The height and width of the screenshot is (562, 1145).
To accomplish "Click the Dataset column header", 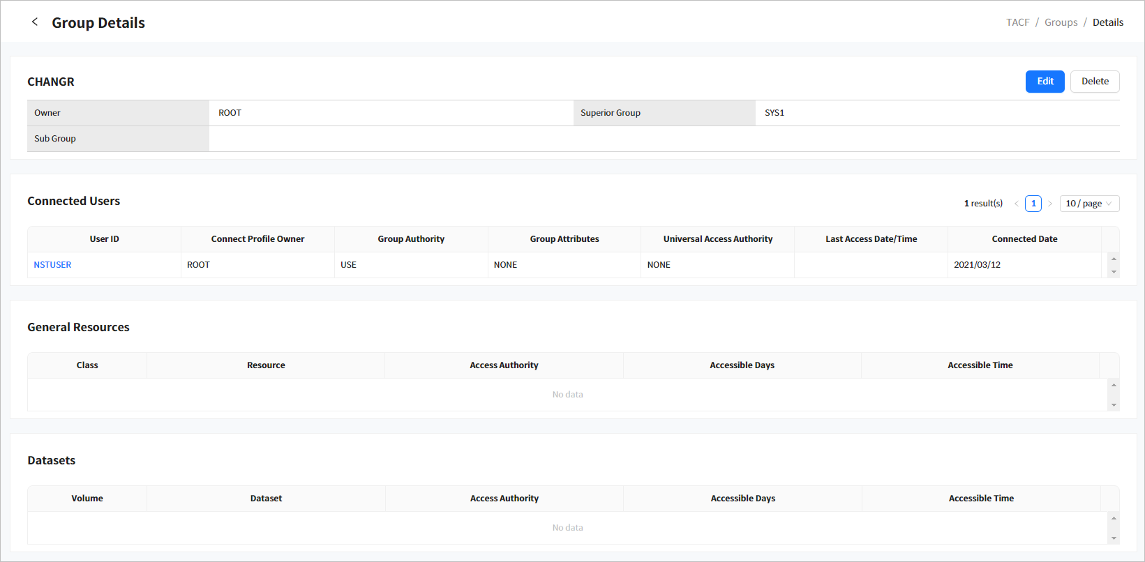I will (x=266, y=499).
